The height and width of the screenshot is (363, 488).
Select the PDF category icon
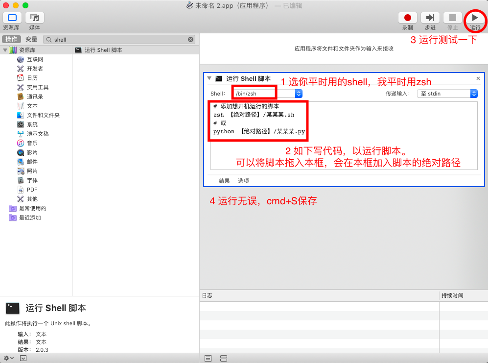[x=21, y=190]
